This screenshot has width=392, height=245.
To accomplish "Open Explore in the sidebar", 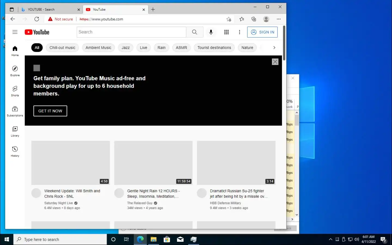I will click(15, 71).
